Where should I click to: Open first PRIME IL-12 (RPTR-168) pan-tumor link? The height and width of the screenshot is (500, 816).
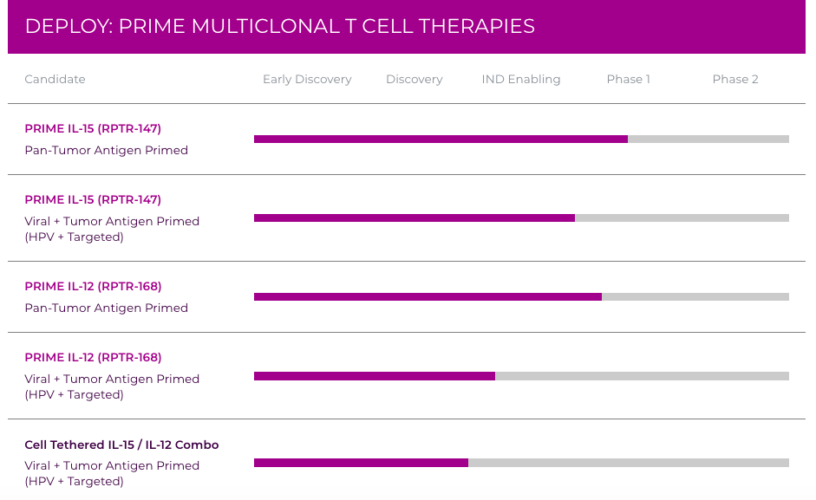(x=93, y=286)
